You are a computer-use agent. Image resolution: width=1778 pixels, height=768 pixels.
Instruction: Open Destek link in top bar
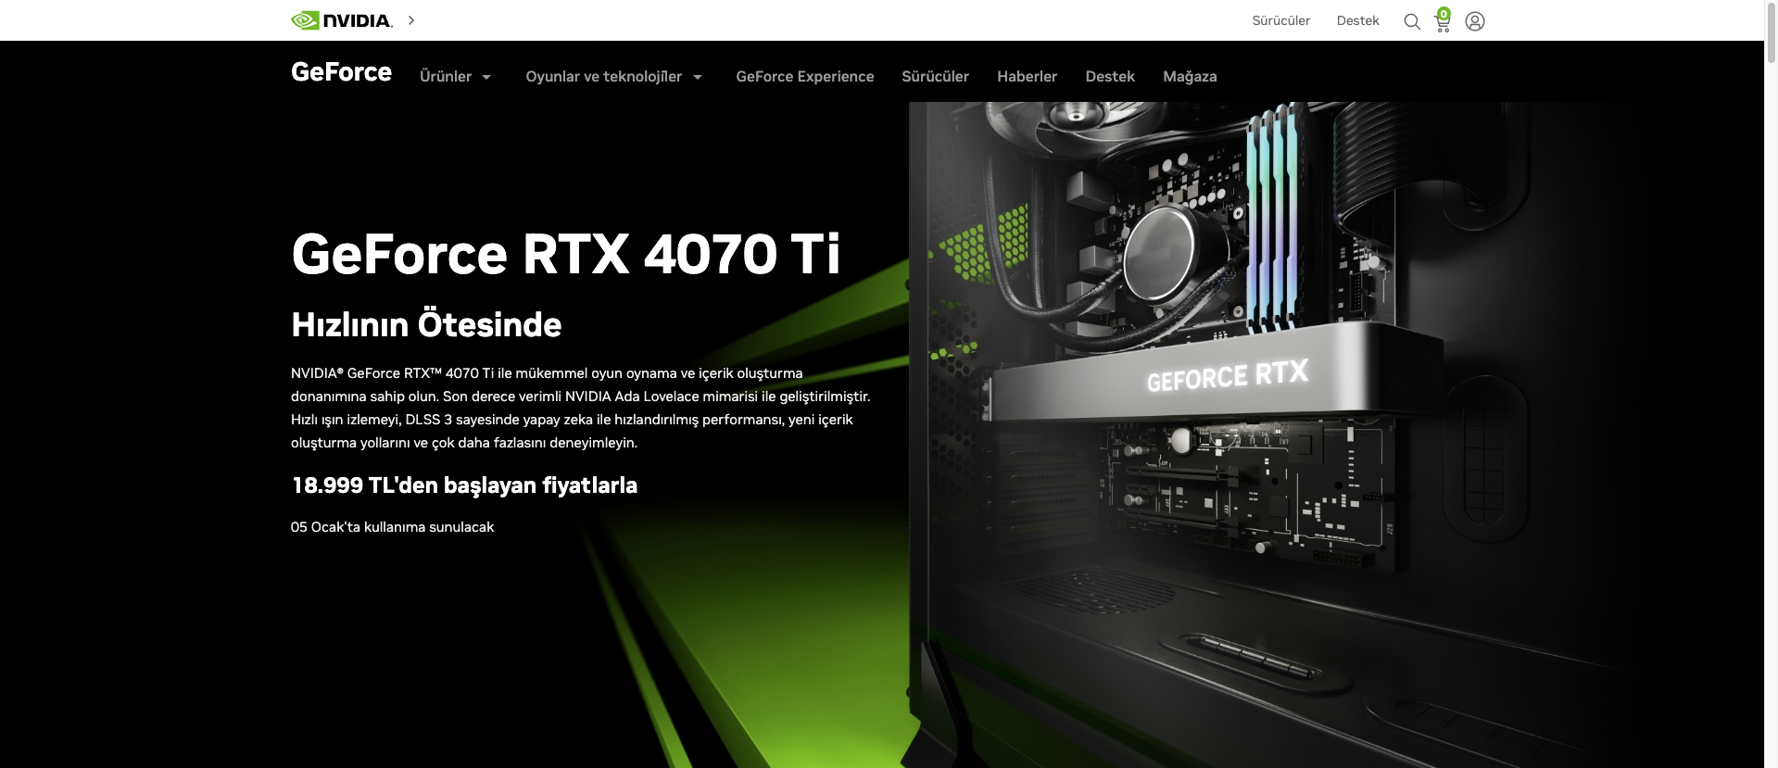tap(1357, 20)
